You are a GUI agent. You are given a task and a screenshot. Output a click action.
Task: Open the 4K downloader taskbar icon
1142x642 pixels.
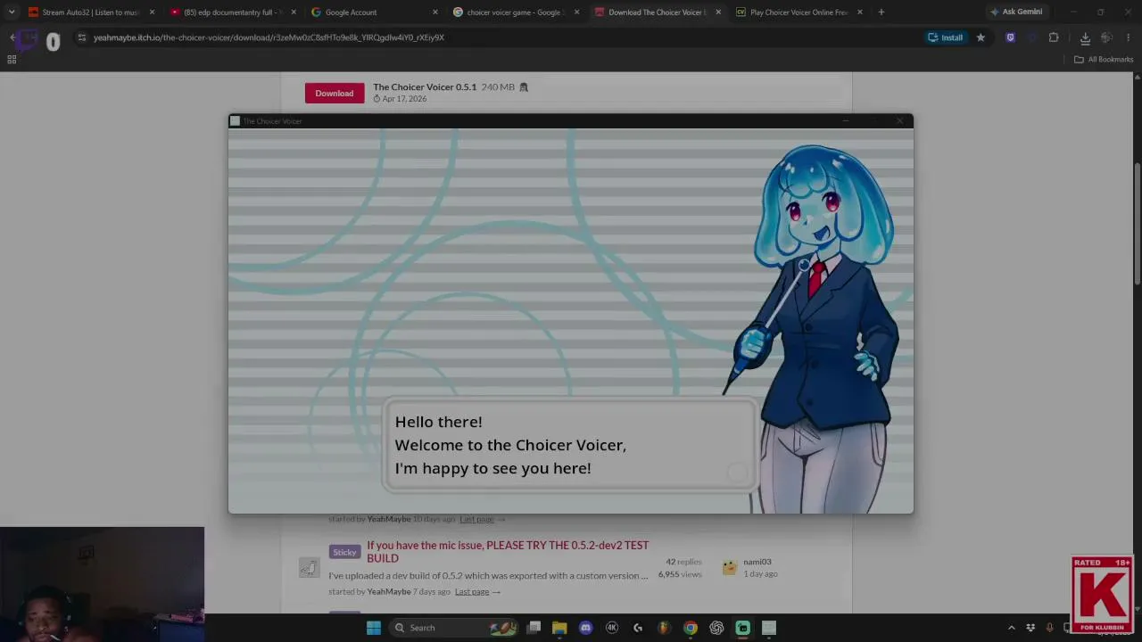(612, 628)
